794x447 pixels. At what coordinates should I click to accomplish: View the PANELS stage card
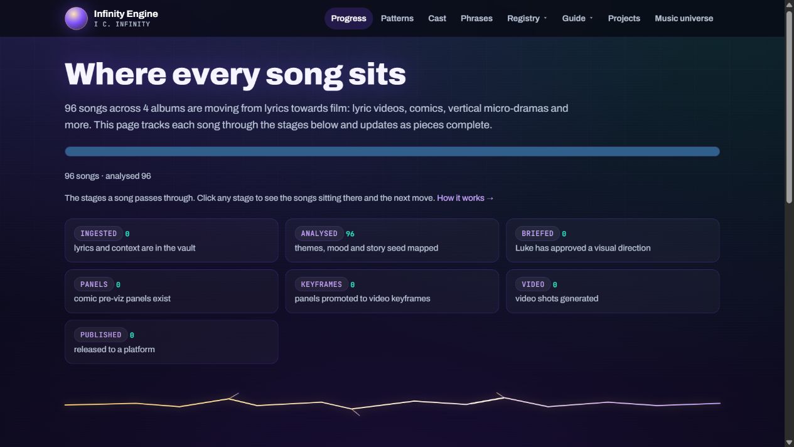click(171, 291)
